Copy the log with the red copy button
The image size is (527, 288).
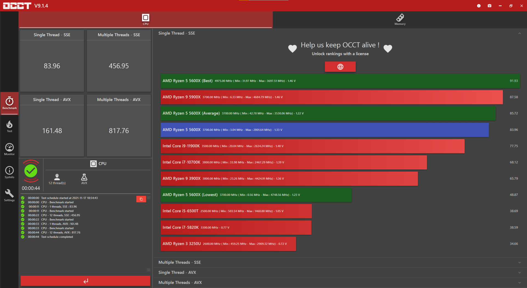point(141,199)
